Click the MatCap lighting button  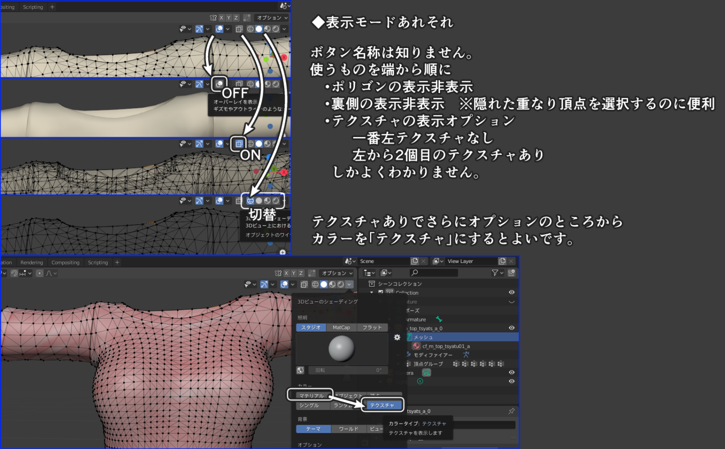341,327
